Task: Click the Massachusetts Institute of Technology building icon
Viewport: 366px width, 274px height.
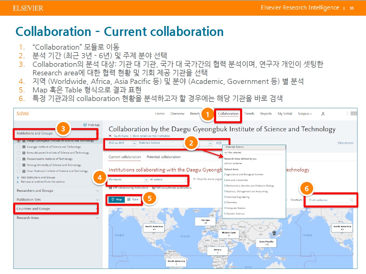Action: point(24,159)
